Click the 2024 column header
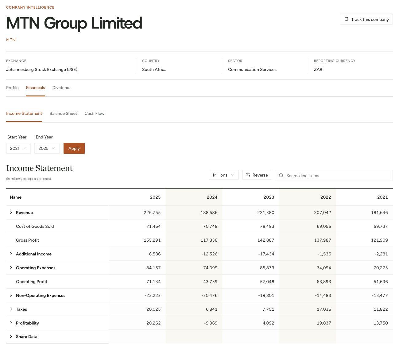The image size is (399, 350). (212, 197)
